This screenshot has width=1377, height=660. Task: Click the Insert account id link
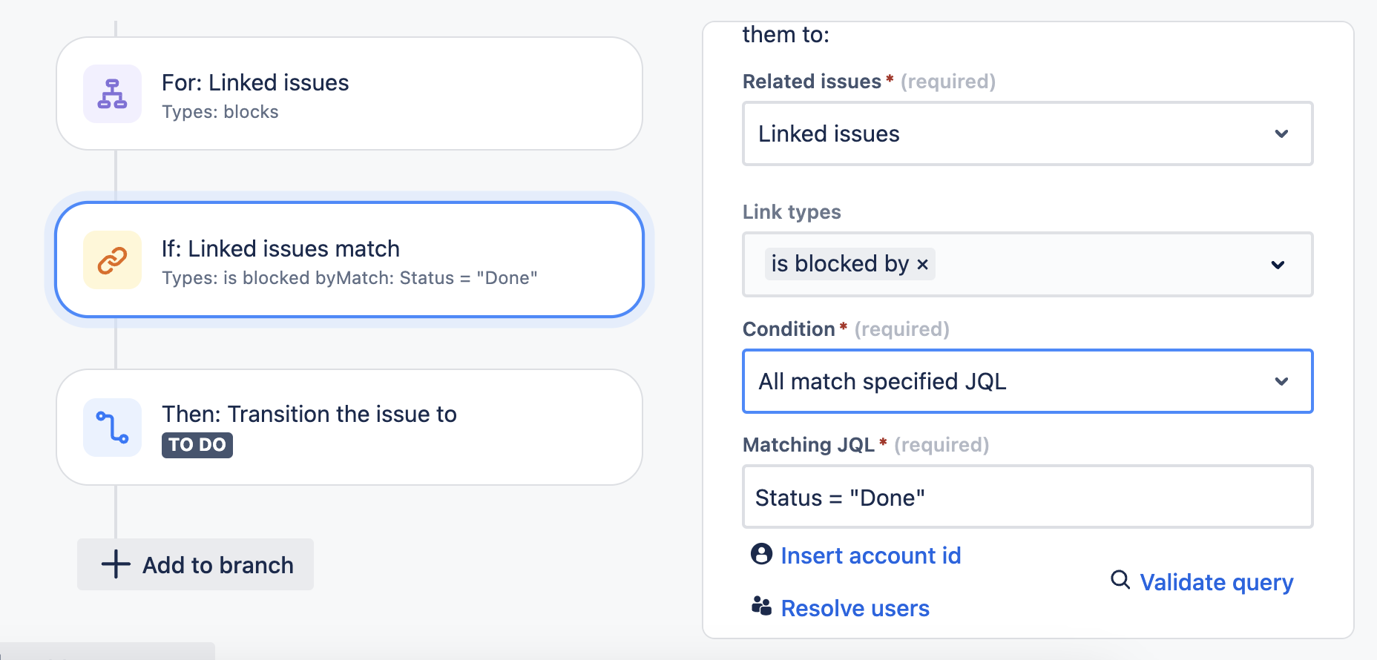[870, 555]
